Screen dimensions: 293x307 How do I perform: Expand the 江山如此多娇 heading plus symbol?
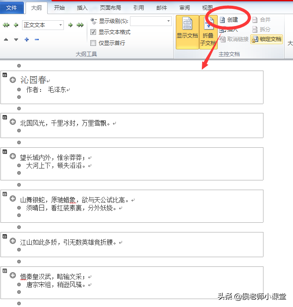point(13,241)
